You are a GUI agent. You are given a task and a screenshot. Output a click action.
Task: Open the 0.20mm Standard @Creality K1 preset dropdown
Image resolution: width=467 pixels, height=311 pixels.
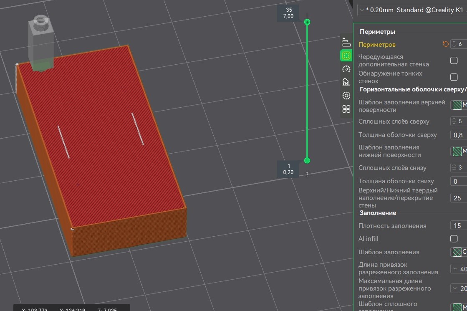(x=411, y=10)
